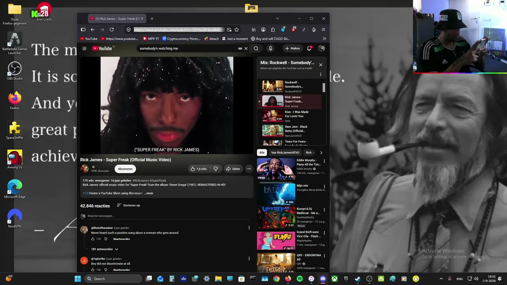The height and width of the screenshot is (285, 507).
Task: Bookmark this page with the star
Action: pos(236,30)
